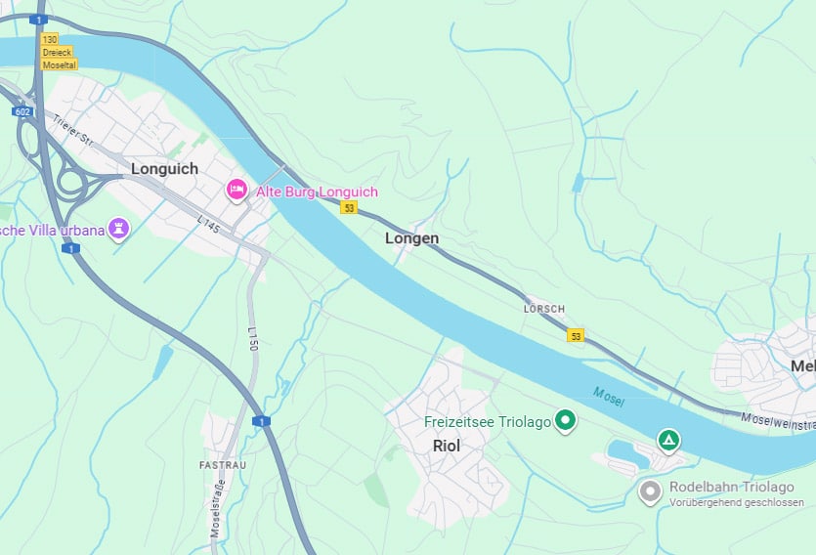This screenshot has height=555, width=816.
Task: Open the Alte Burg Longuich label
Action: (x=317, y=192)
